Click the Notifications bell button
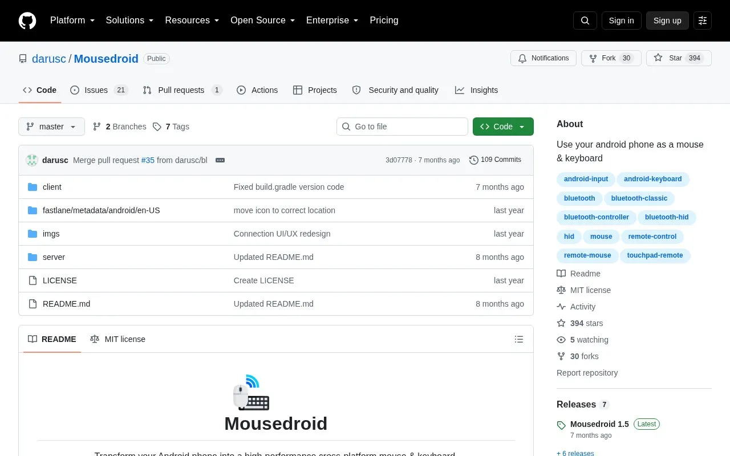 click(544, 58)
